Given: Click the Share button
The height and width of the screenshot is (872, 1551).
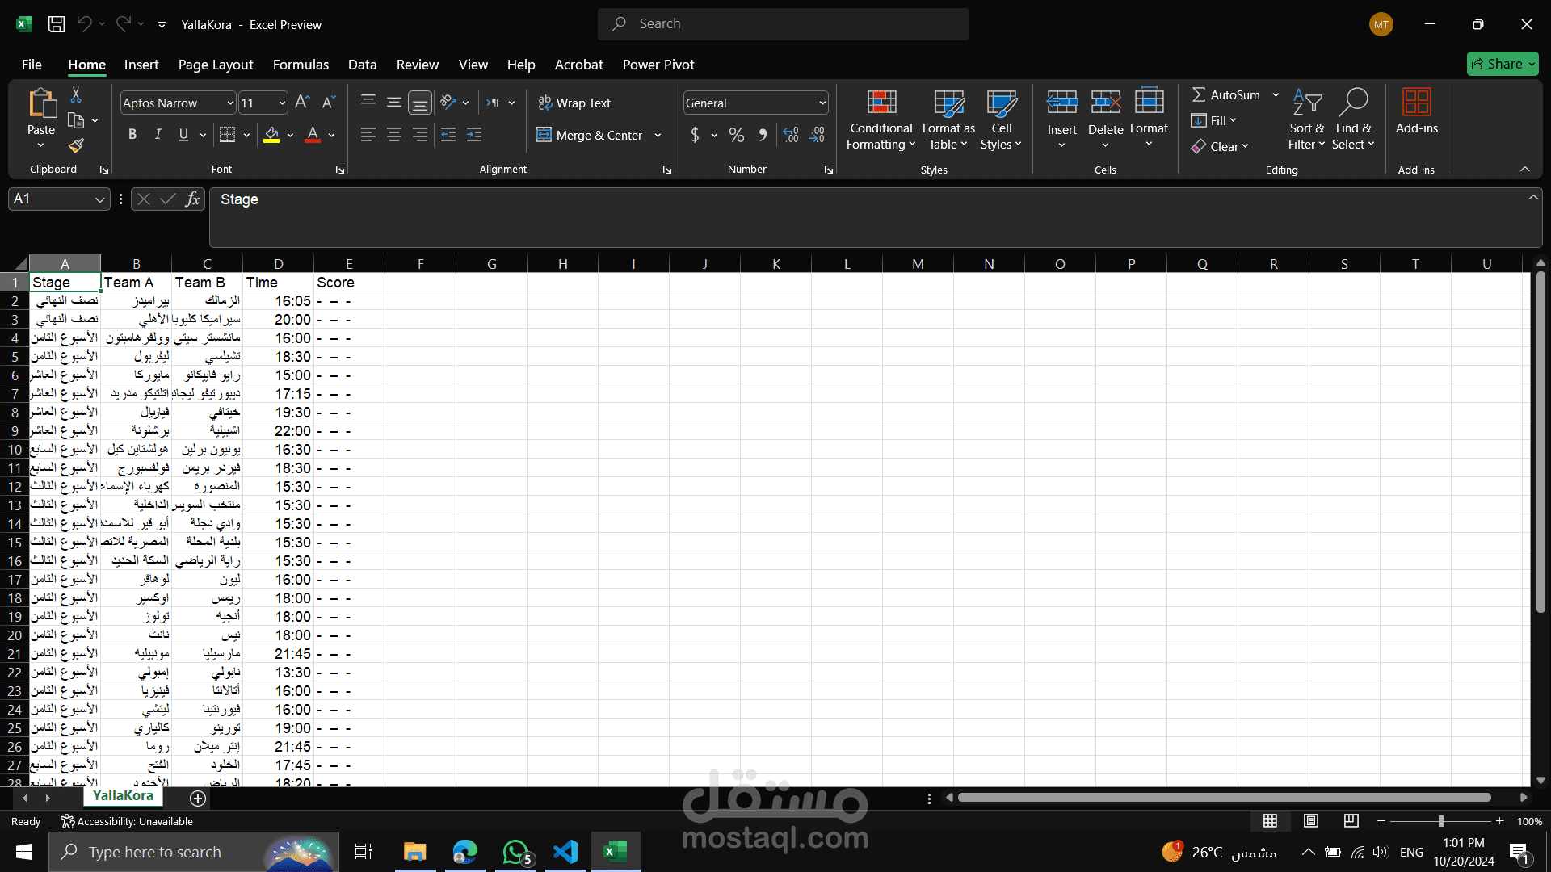Looking at the screenshot, I should [x=1503, y=64].
